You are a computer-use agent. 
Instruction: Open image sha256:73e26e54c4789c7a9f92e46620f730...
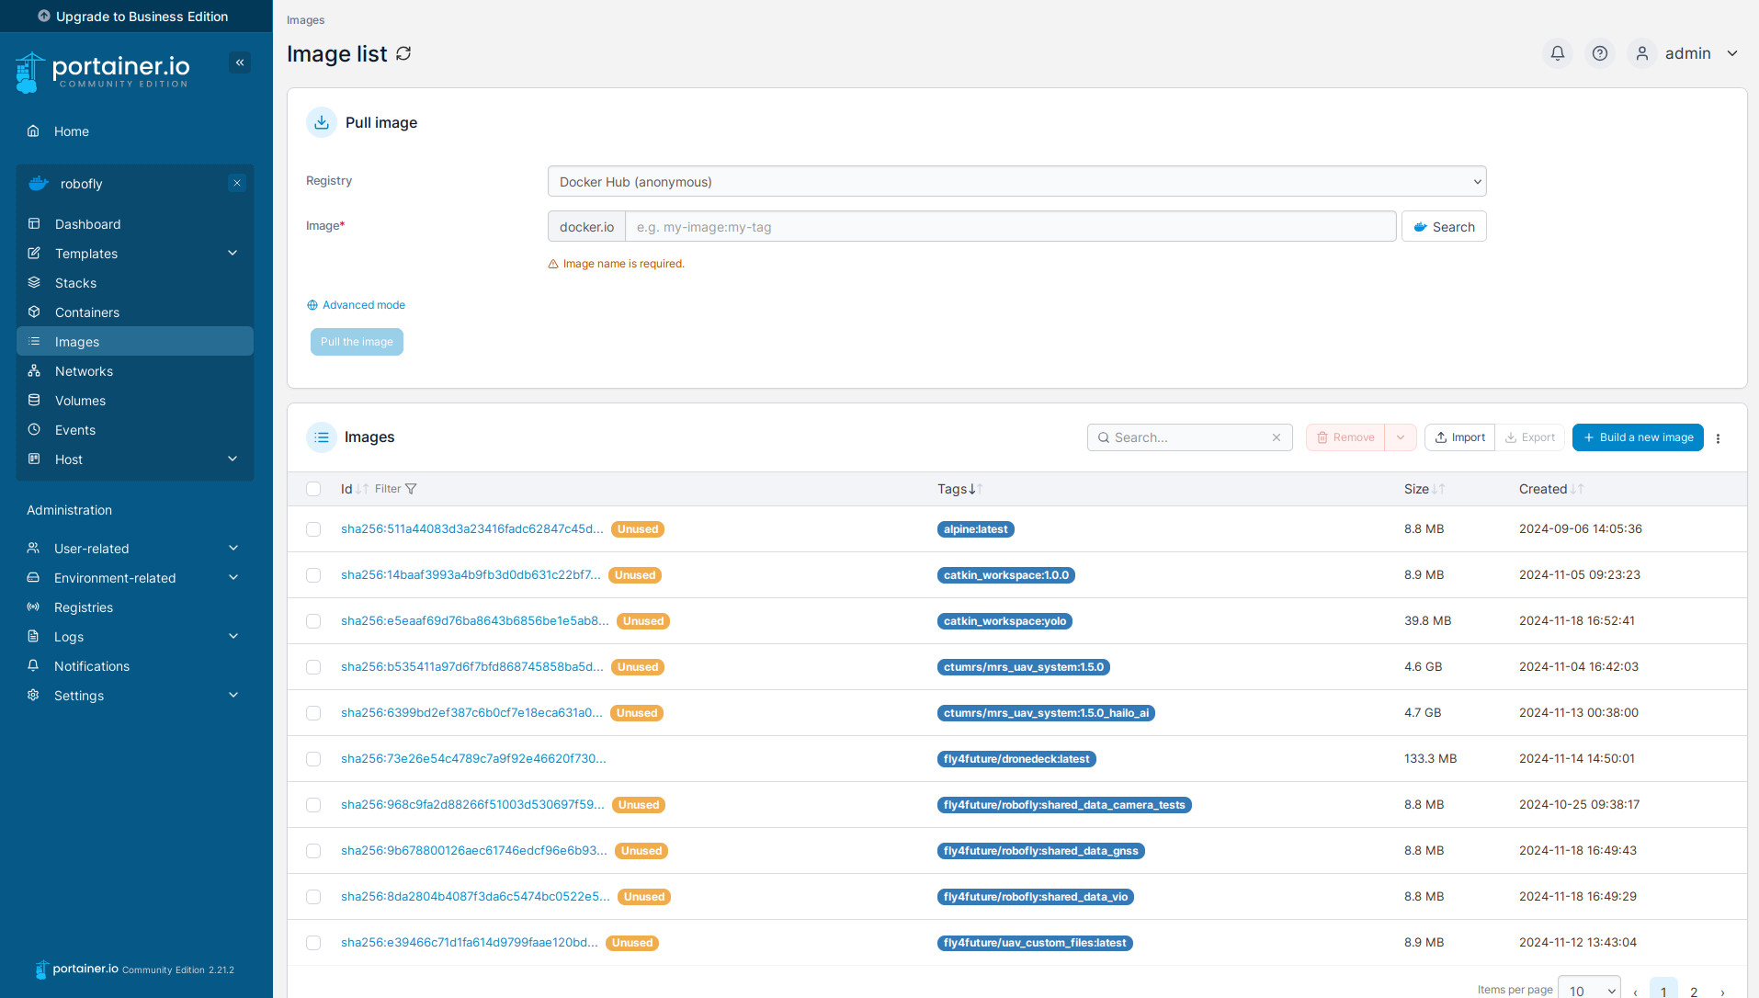[473, 759]
